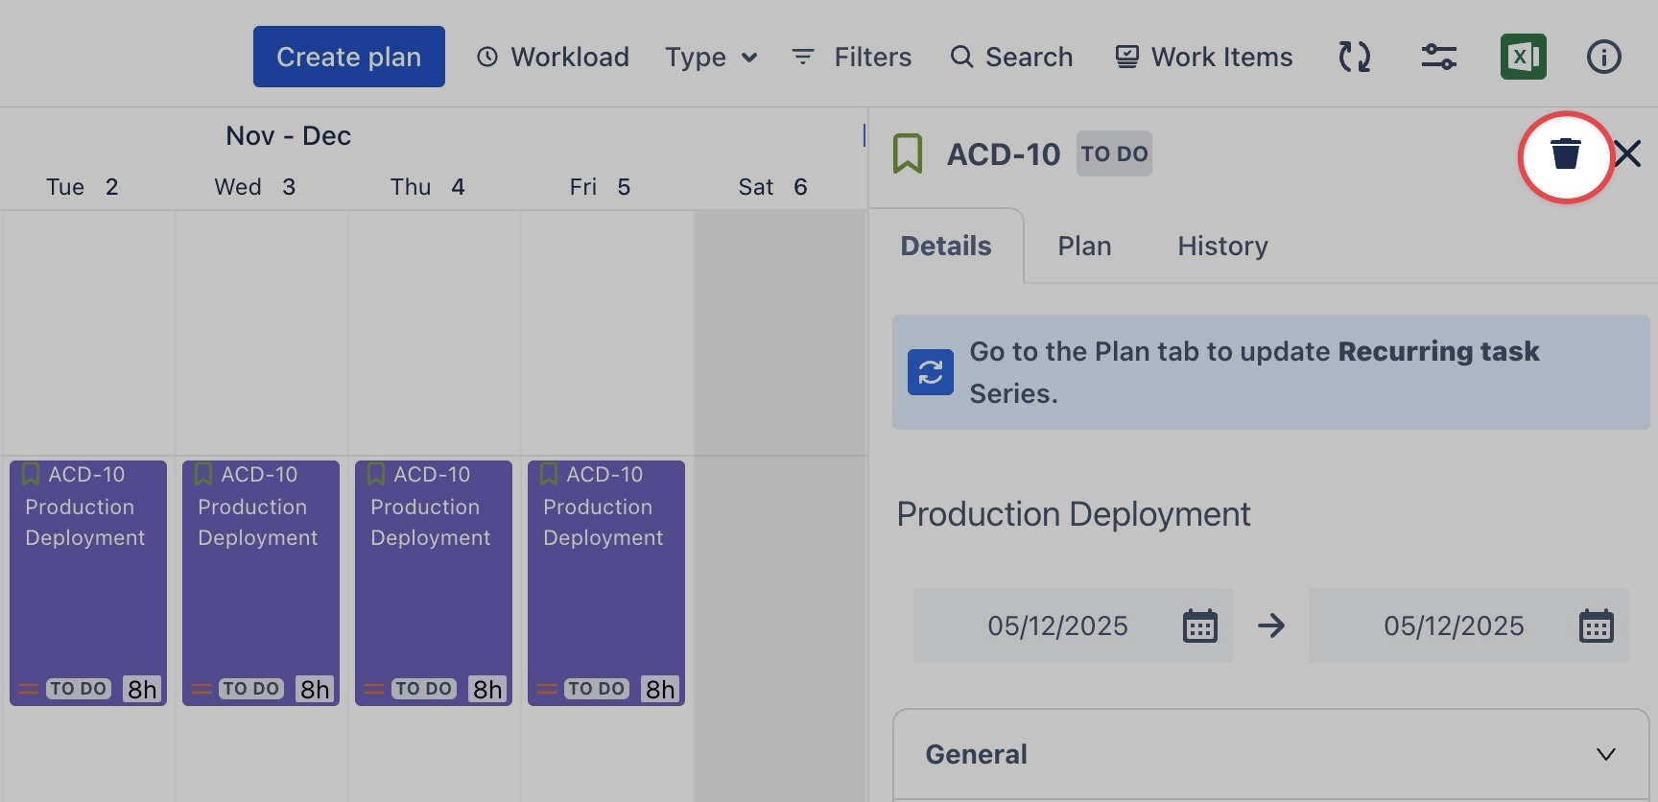Switch to the Plan tab
This screenshot has height=802, width=1658.
pyautogui.click(x=1084, y=247)
